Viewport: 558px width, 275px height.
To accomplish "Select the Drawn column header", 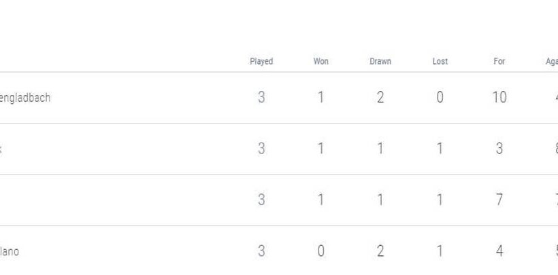I will point(380,61).
